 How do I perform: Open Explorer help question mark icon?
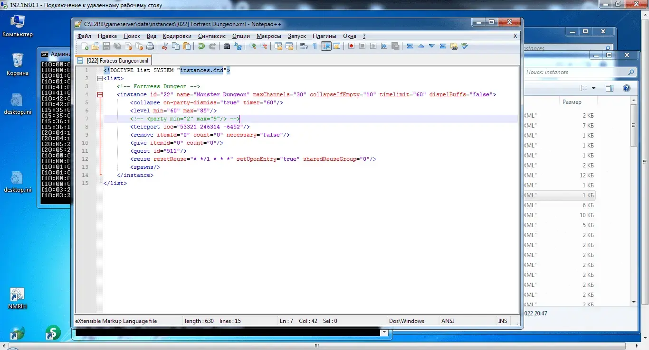[x=626, y=88]
